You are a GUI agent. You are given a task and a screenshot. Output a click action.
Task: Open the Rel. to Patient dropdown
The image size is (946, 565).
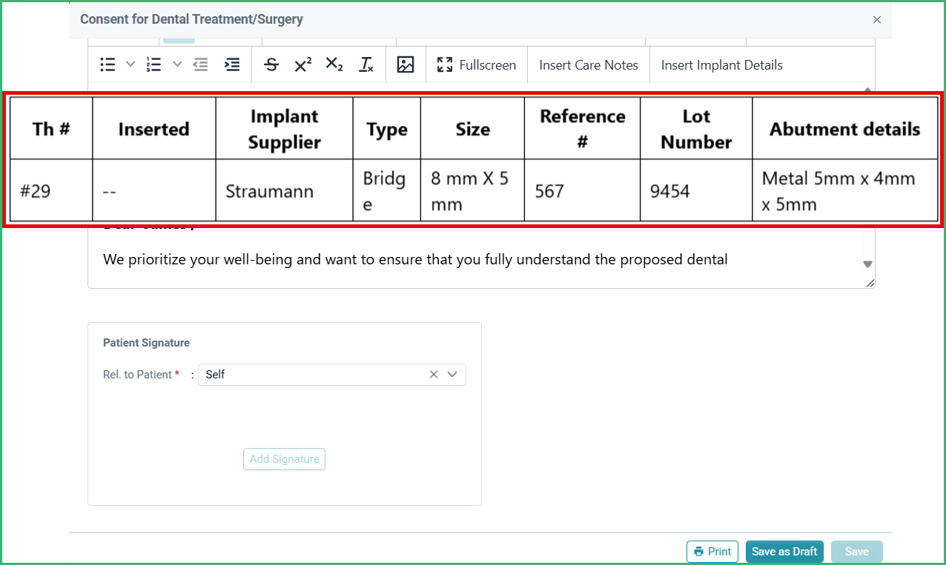(x=332, y=375)
